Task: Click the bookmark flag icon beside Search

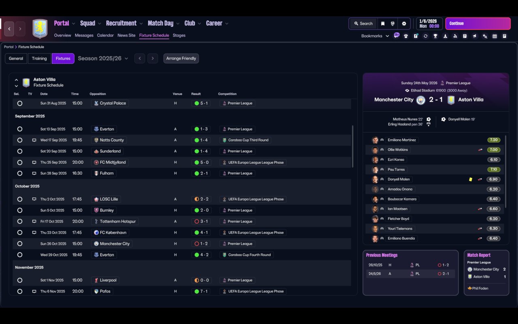Action: point(382,23)
